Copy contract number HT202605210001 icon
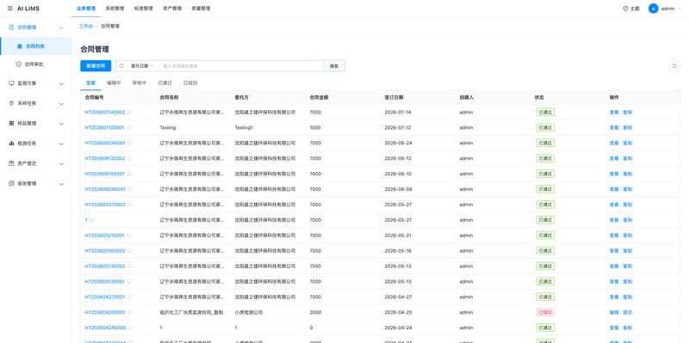 pos(129,235)
